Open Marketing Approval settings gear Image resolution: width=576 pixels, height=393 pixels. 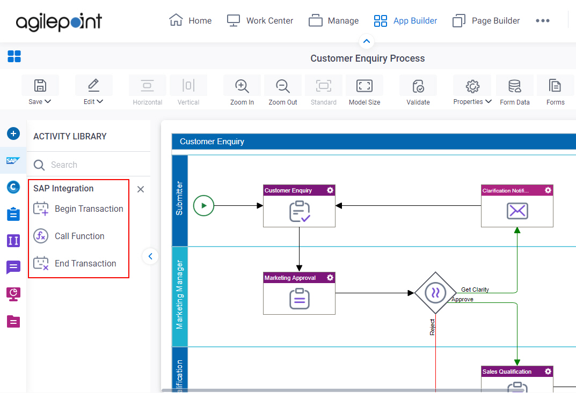330,277
